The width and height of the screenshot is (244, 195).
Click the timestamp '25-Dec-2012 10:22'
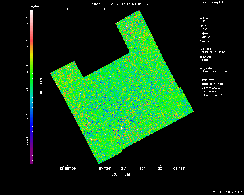click(228, 192)
